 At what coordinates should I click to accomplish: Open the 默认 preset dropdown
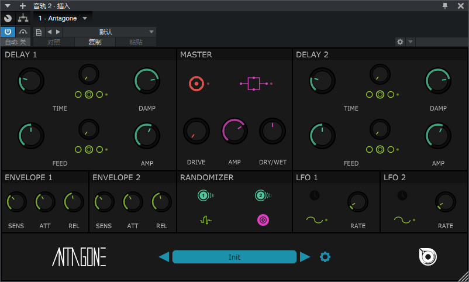(109, 32)
